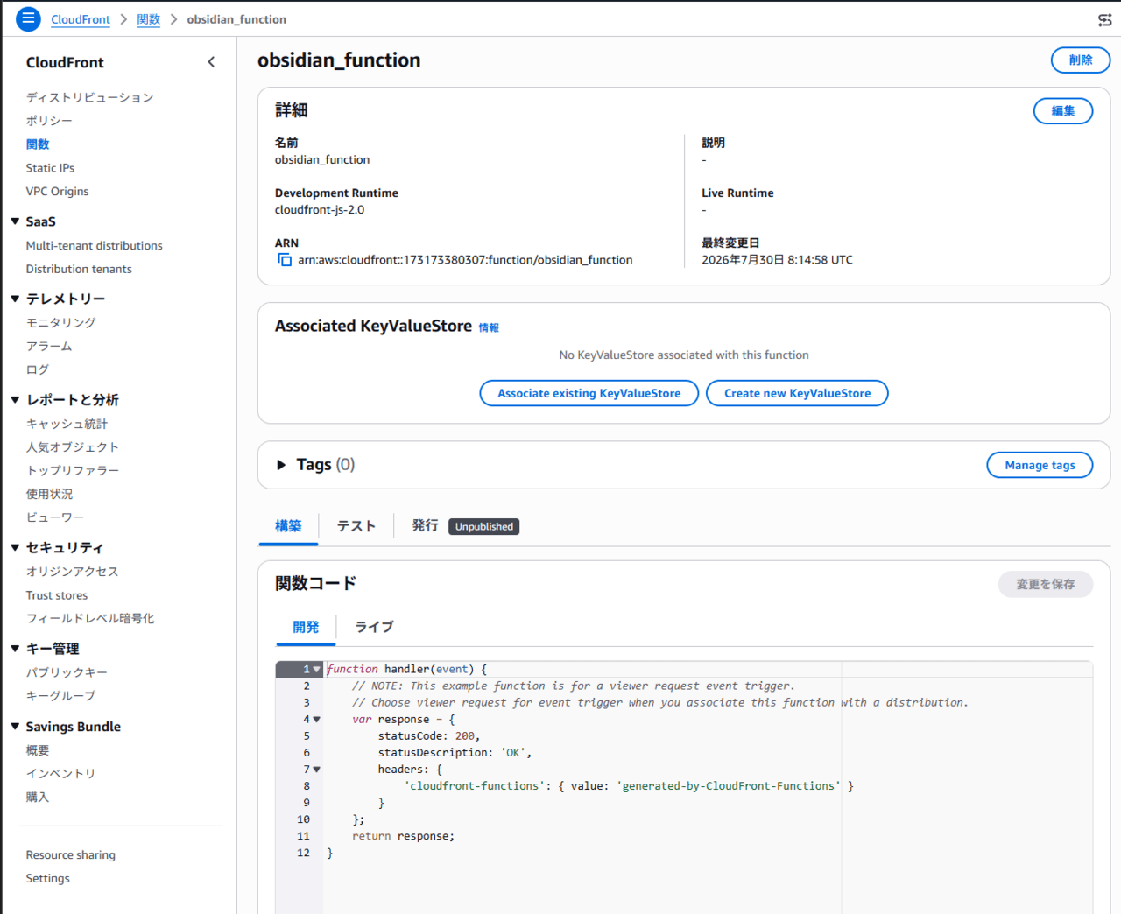Viewport: 1121px width, 914px height.
Task: Select the 開発 code tab
Action: tap(306, 627)
